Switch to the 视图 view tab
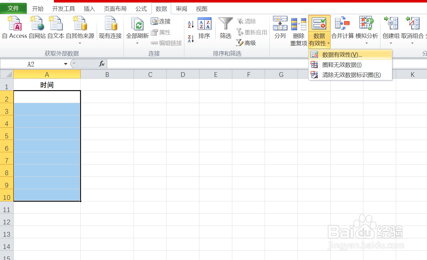The image size is (427, 260). click(x=202, y=9)
